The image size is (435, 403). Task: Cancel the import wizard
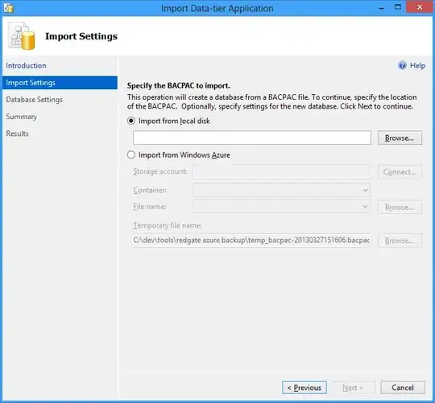click(403, 388)
